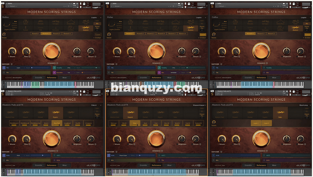Open Filter settings gear in Violas panel
Viewport: 313px width, 177px height.
pos(134,56)
